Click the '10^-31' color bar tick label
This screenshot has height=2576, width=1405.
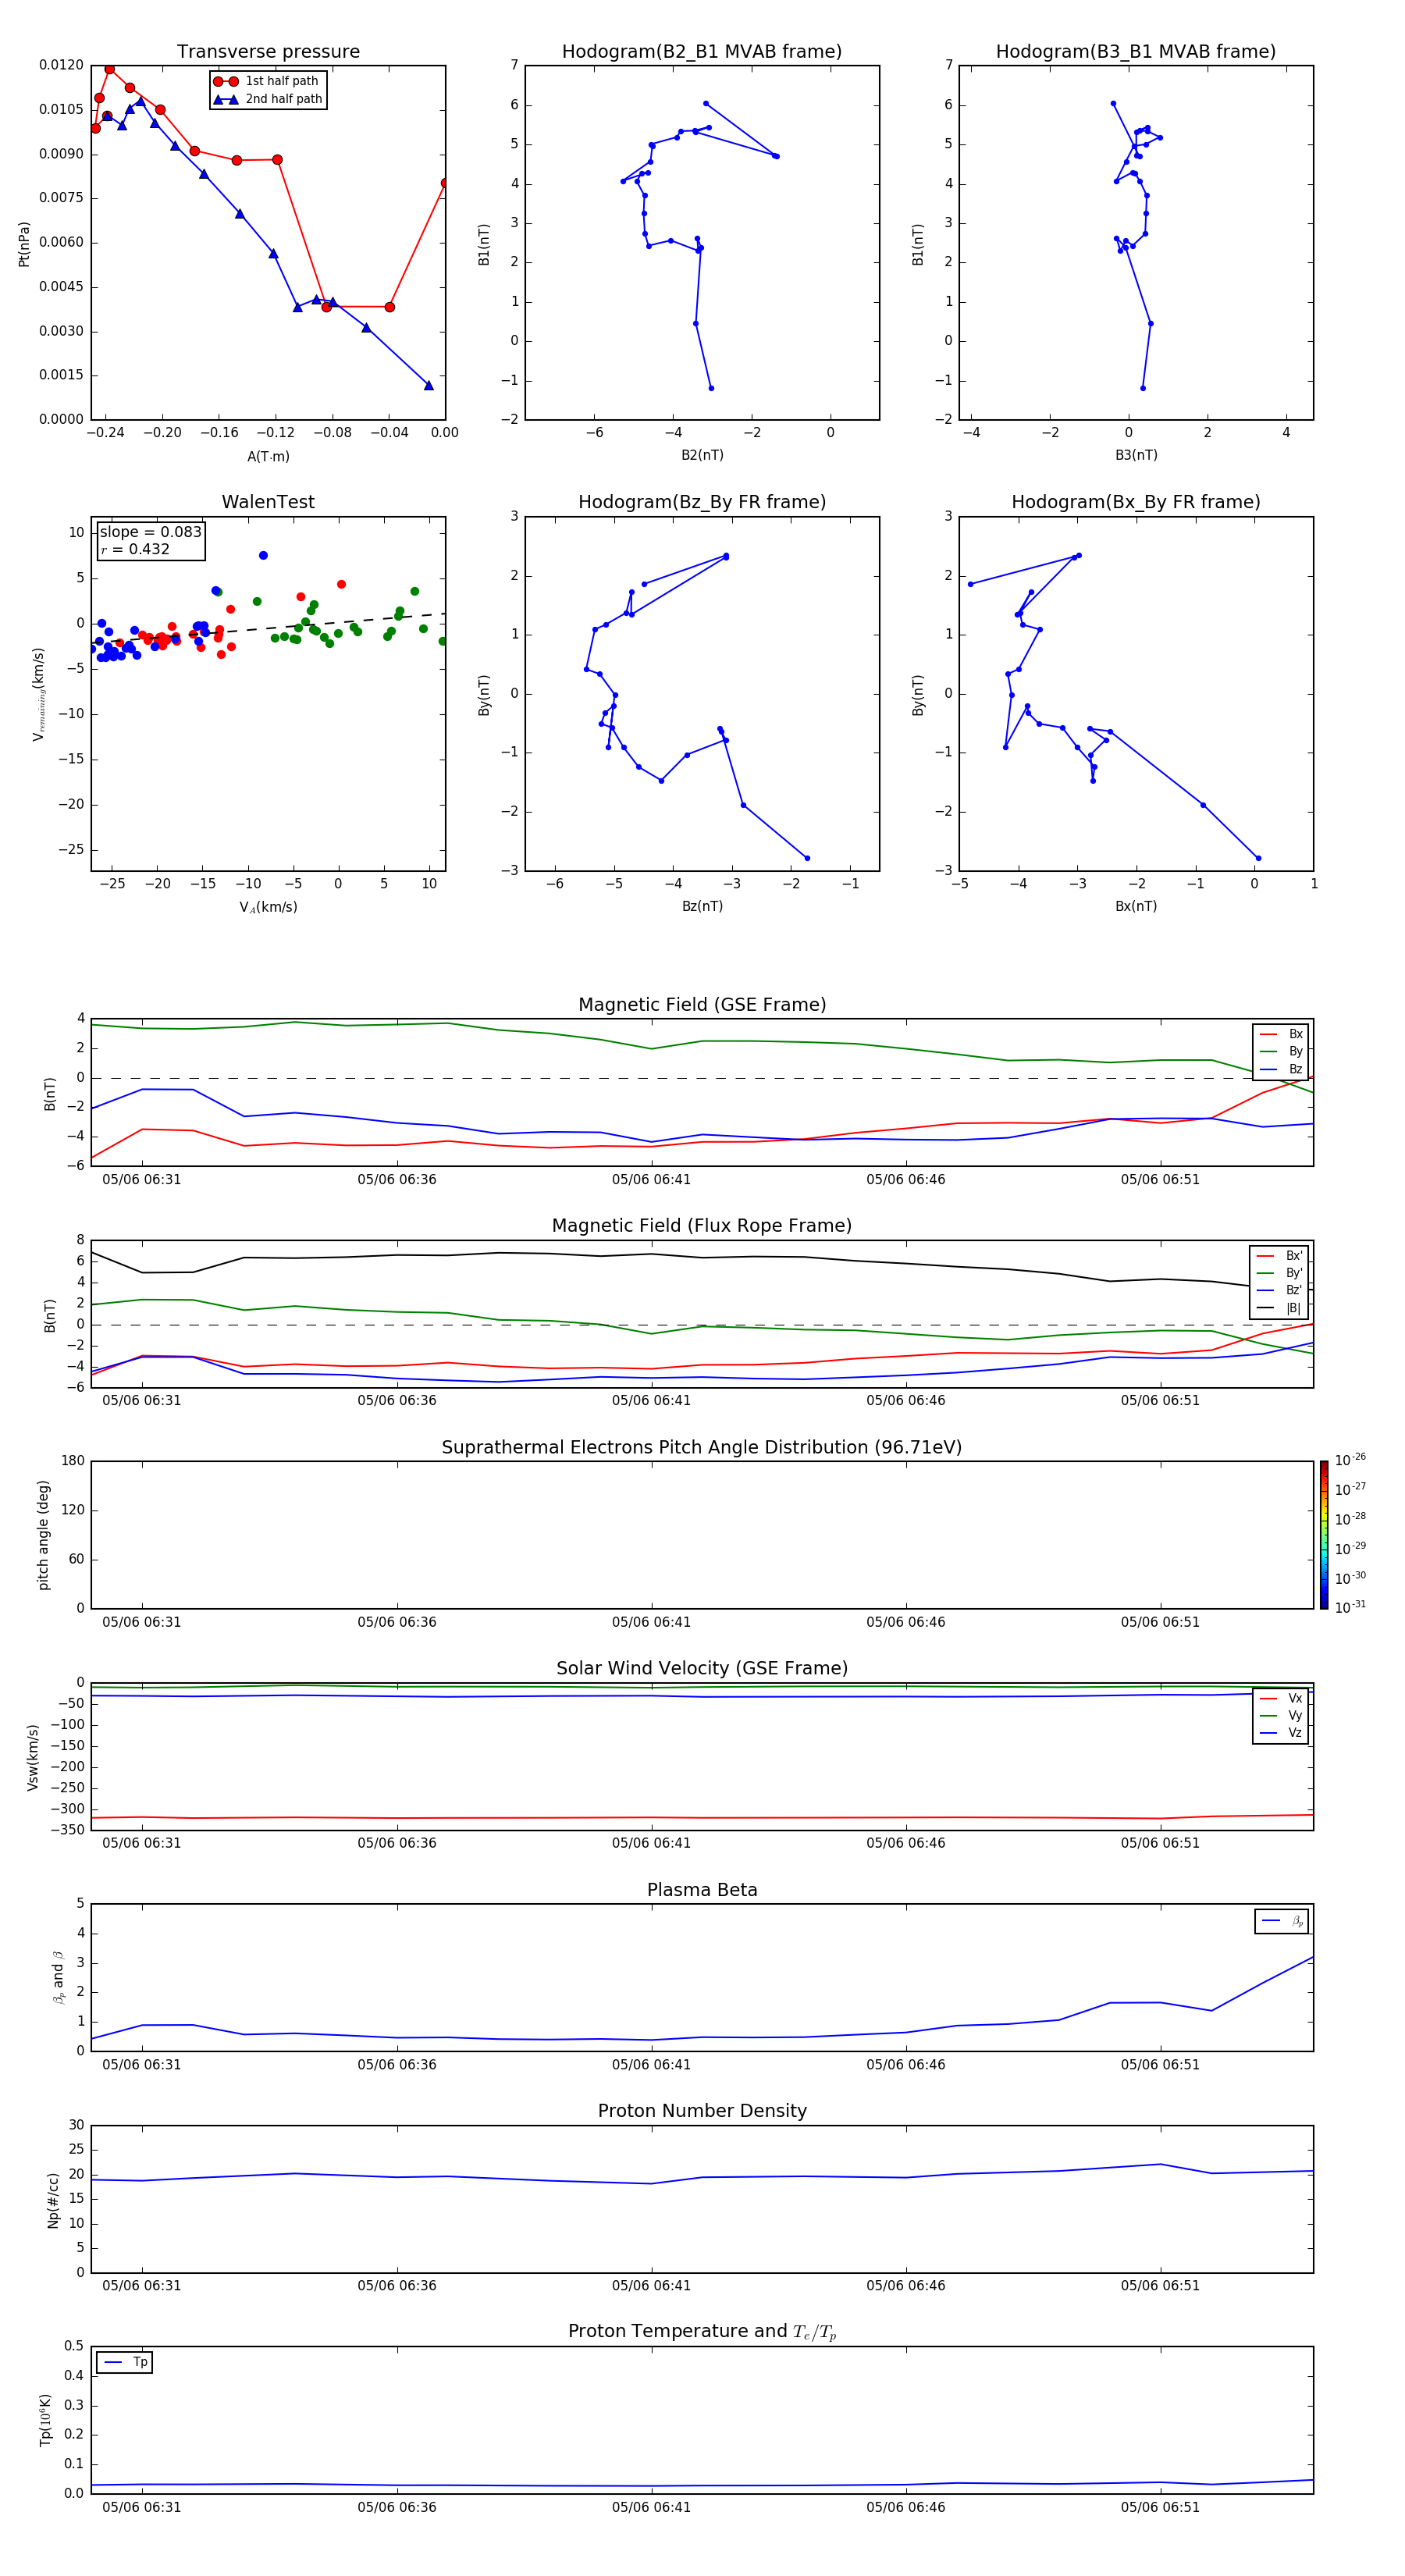coord(1350,1607)
